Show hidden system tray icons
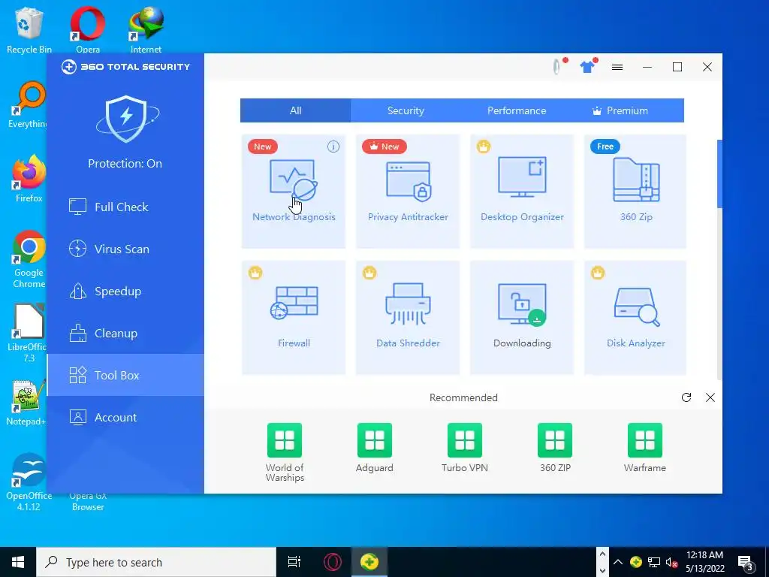Screen dimensions: 769x577 pyautogui.click(x=618, y=562)
